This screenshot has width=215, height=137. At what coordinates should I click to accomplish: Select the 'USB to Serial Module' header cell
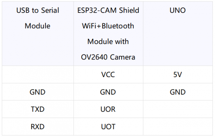coord(38,34)
